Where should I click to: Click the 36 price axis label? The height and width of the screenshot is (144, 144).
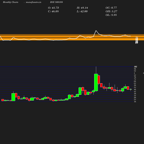135,93
